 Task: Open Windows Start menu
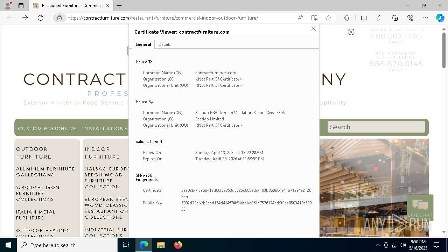point(8,245)
